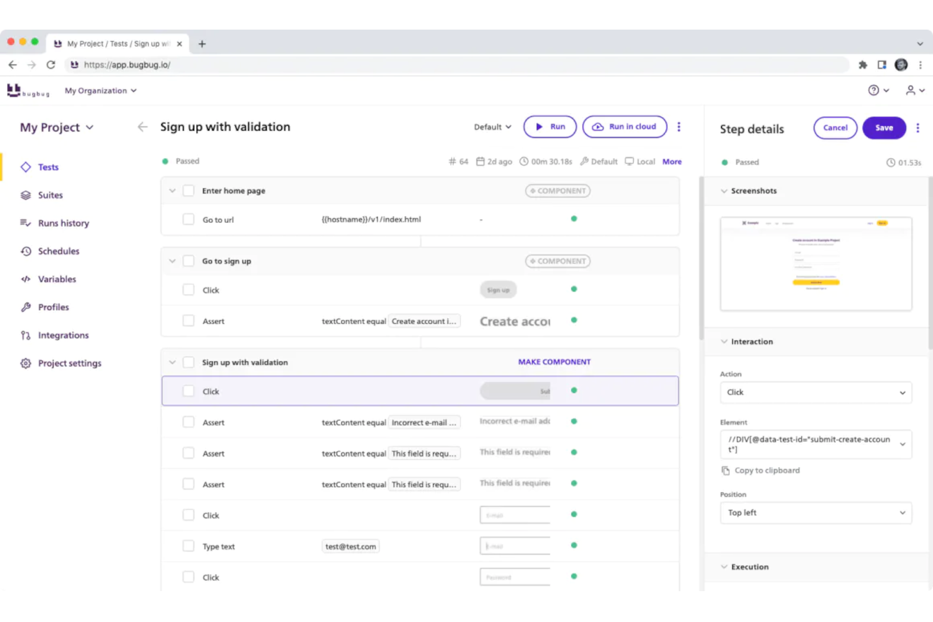Open the help question mark menu
The height and width of the screenshot is (622, 933).
(x=878, y=91)
